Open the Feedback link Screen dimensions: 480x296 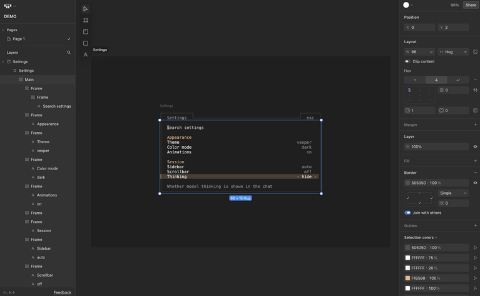click(x=63, y=292)
